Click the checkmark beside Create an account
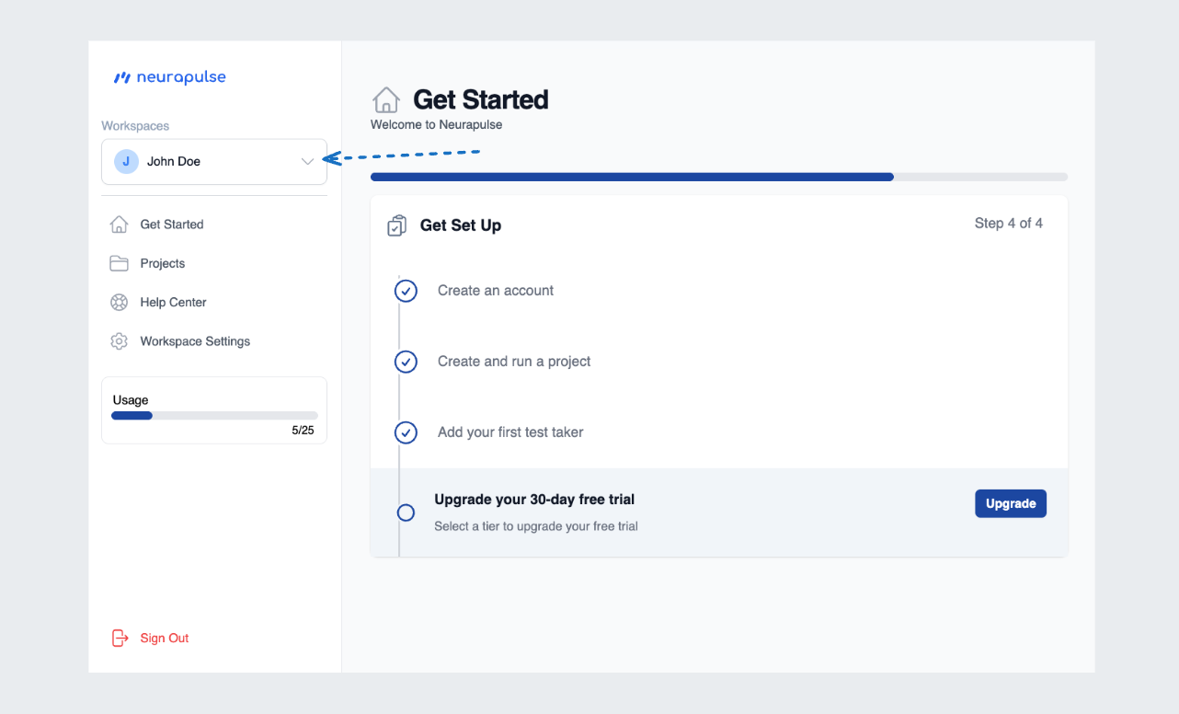 [x=406, y=291]
